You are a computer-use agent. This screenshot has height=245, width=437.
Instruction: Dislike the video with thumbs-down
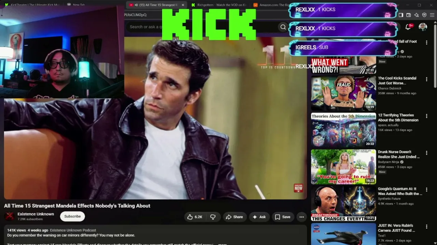(x=213, y=217)
